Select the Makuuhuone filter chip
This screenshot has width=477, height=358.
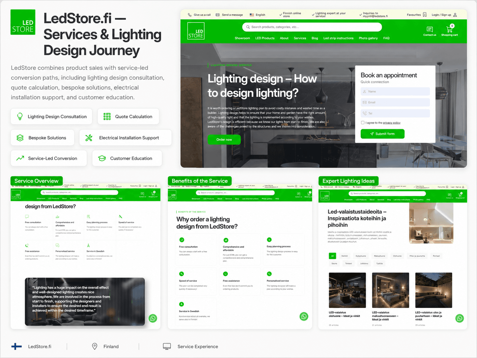[379, 256]
